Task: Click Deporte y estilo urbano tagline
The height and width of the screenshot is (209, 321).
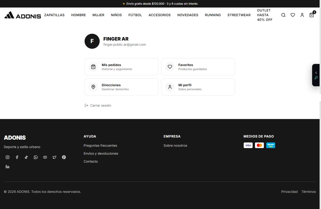Action: point(22,147)
